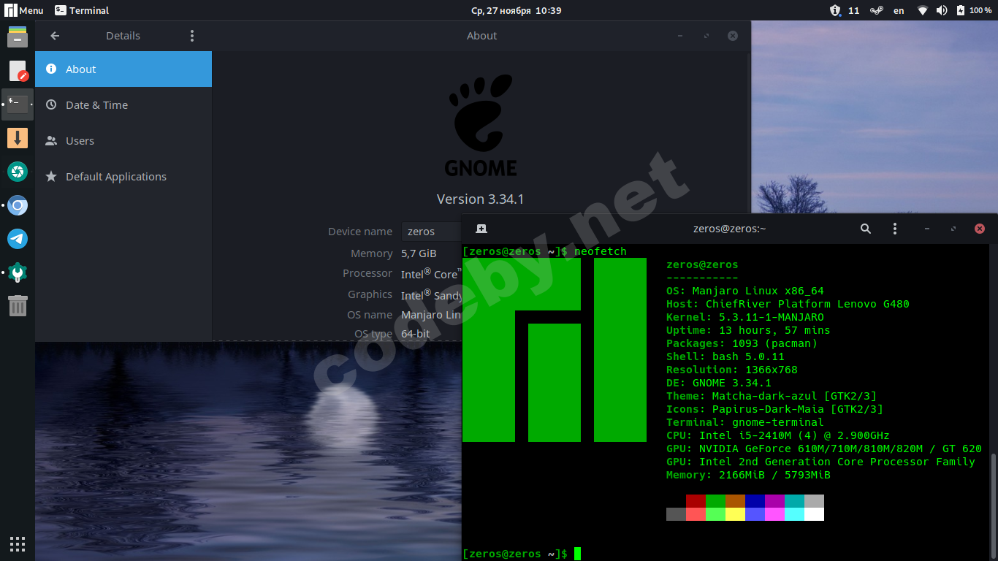This screenshot has width=998, height=561.
Task: Click the 'Resolution: 1366x768' line
Action: point(732,370)
